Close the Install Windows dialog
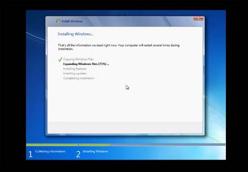Screen dimensions: 248x172 pos(198,18)
